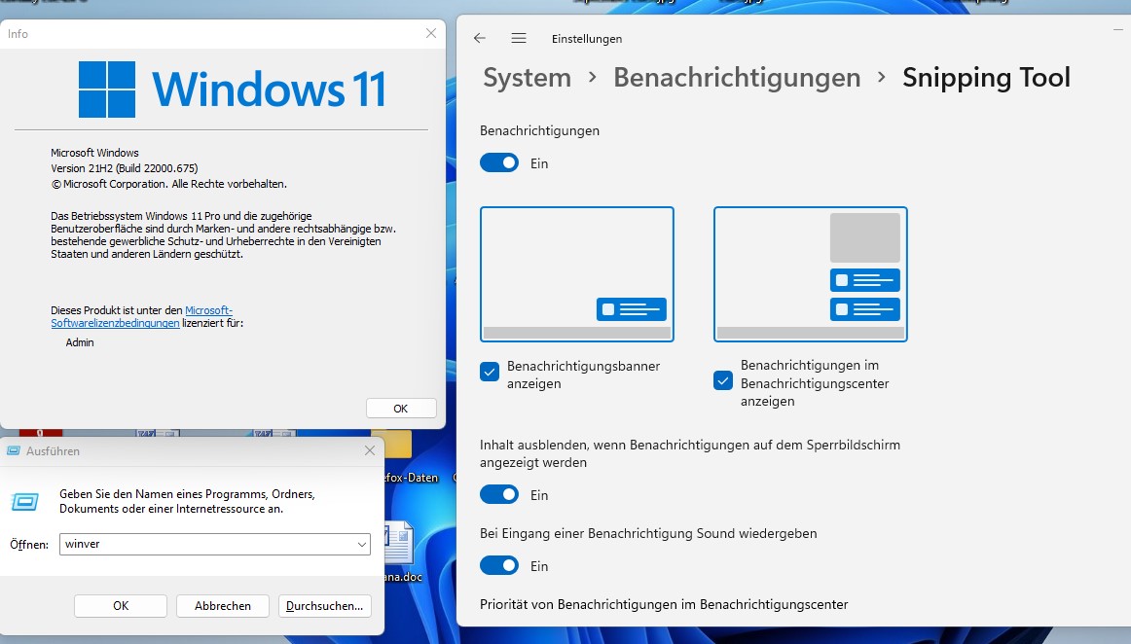Click the Einstellungen window title text
Screen dimensions: 1131x644
coord(586,39)
